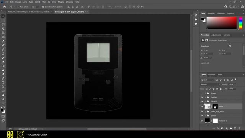The width and height of the screenshot is (245, 138).
Task: Show the hidden Screen group
Action: click(202, 94)
